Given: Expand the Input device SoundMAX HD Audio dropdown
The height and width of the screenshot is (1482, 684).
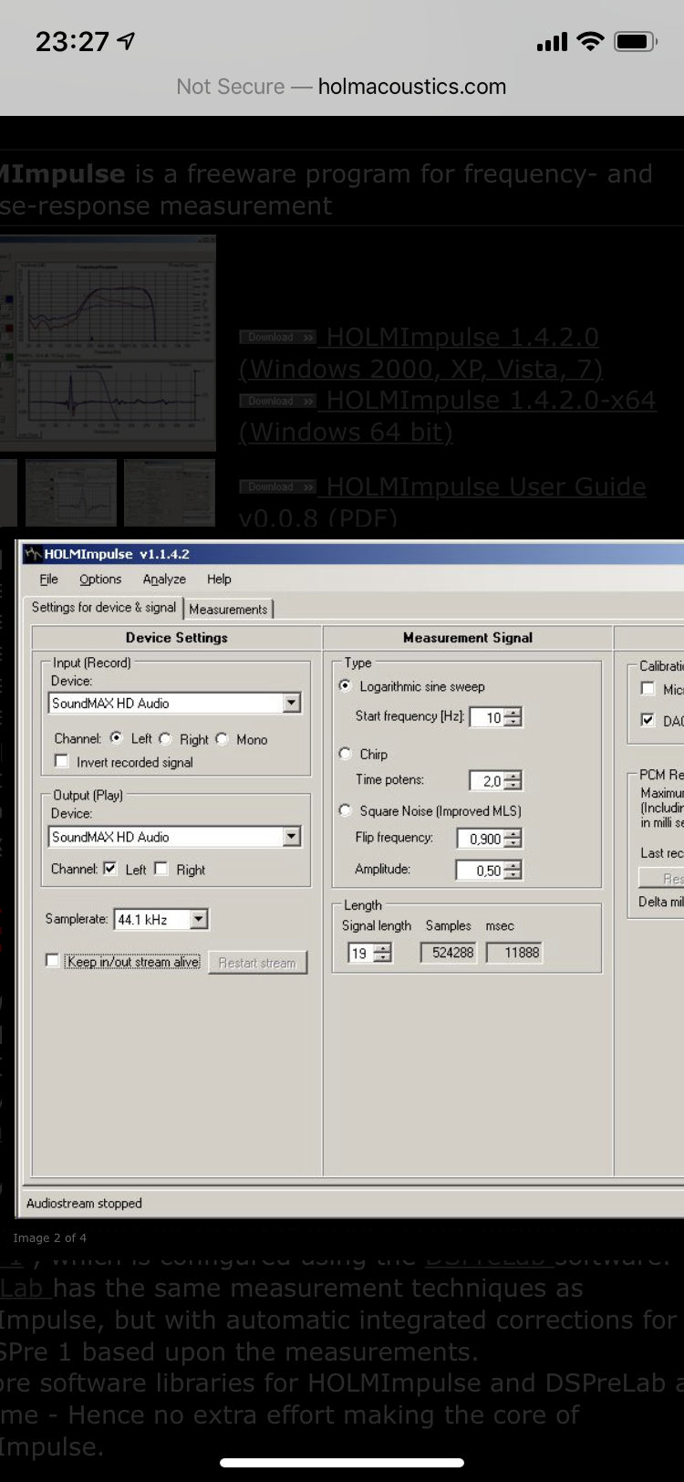Looking at the screenshot, I should [x=291, y=703].
